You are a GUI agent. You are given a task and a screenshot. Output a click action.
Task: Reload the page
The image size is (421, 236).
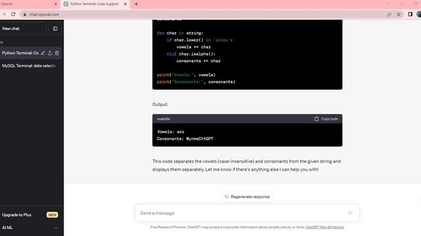[13, 14]
